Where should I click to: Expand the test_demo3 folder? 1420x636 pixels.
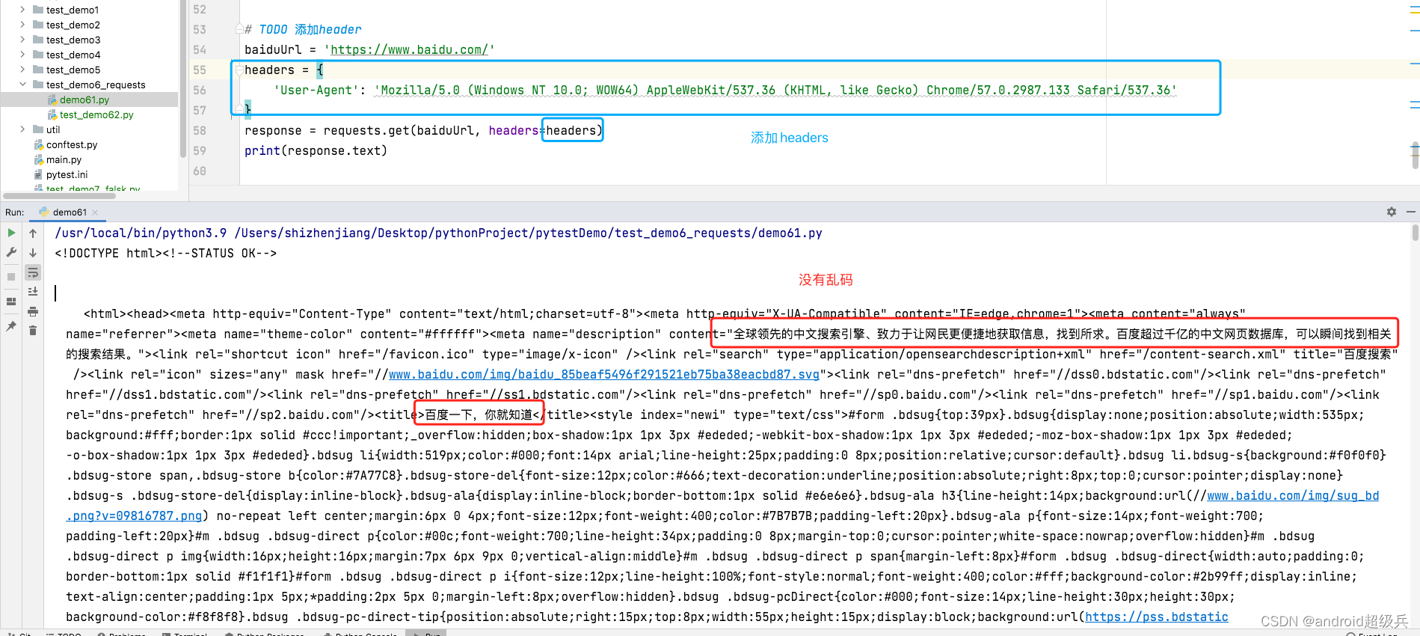[x=22, y=40]
